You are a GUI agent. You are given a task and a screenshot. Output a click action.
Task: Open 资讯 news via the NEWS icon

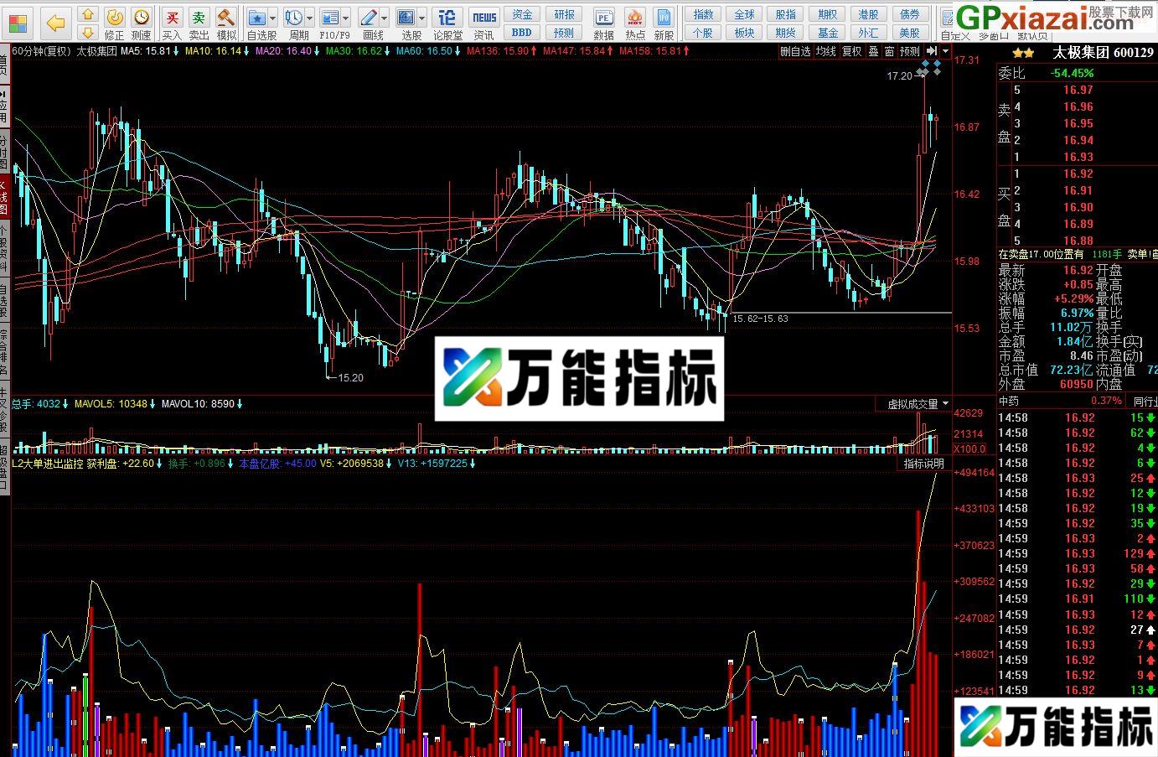point(484,17)
